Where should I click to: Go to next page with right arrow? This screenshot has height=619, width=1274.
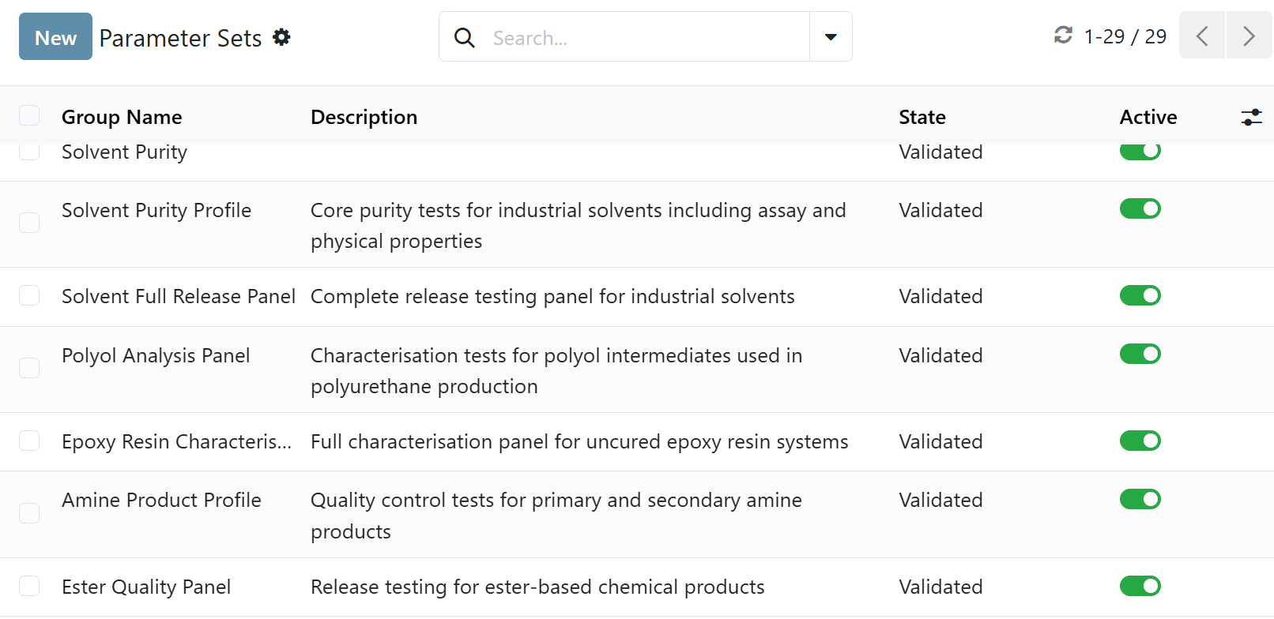click(1249, 36)
